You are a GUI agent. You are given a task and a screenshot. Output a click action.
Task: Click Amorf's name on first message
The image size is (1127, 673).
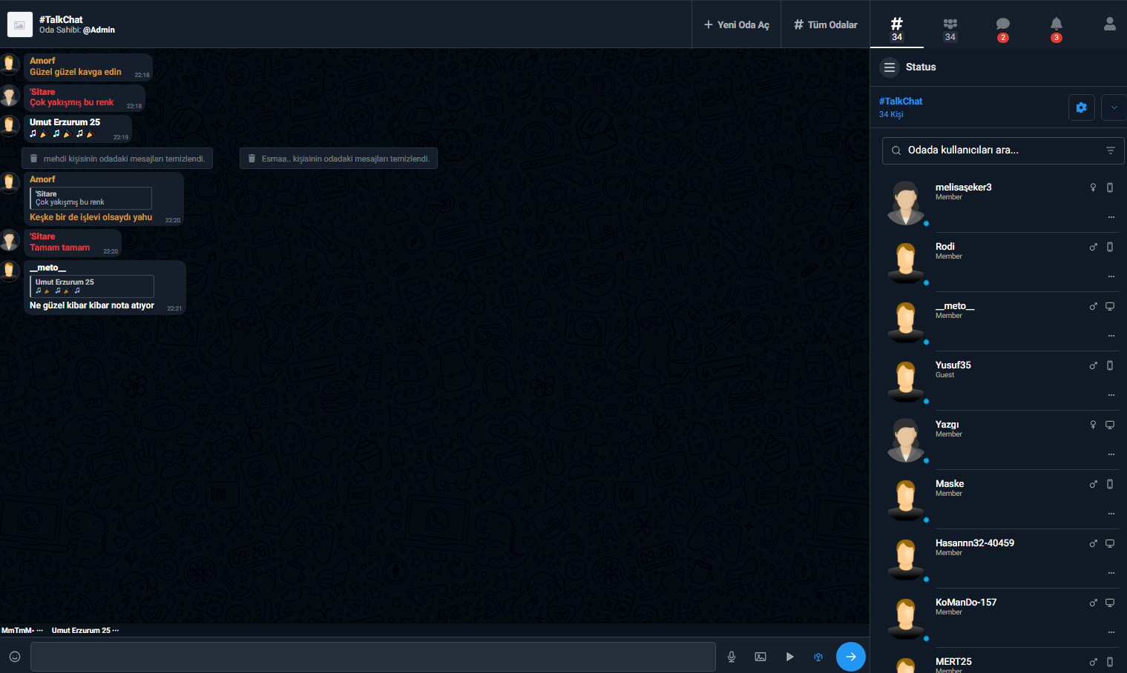tap(42, 61)
